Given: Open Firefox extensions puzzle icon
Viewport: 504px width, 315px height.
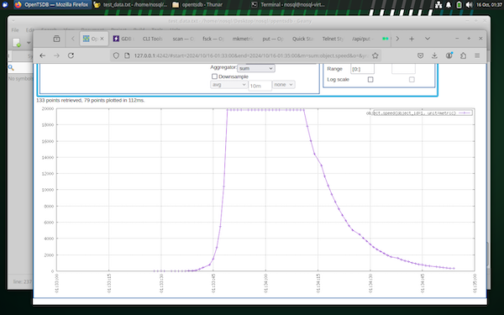Looking at the screenshot, I should tap(463, 55).
